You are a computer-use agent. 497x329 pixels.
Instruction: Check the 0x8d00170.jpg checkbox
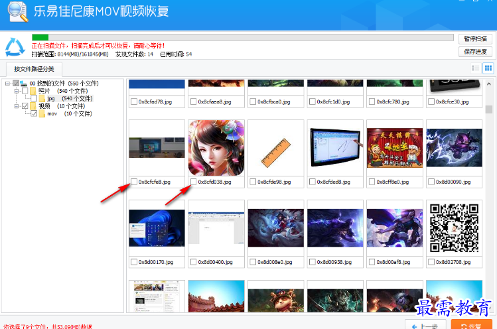pyautogui.click(x=134, y=262)
